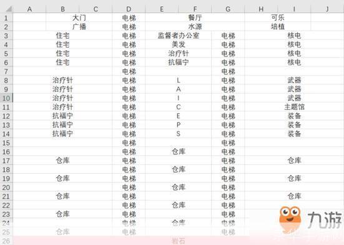Click 仓库 cell in row 18
The width and height of the screenshot is (344, 245).
pos(178,170)
